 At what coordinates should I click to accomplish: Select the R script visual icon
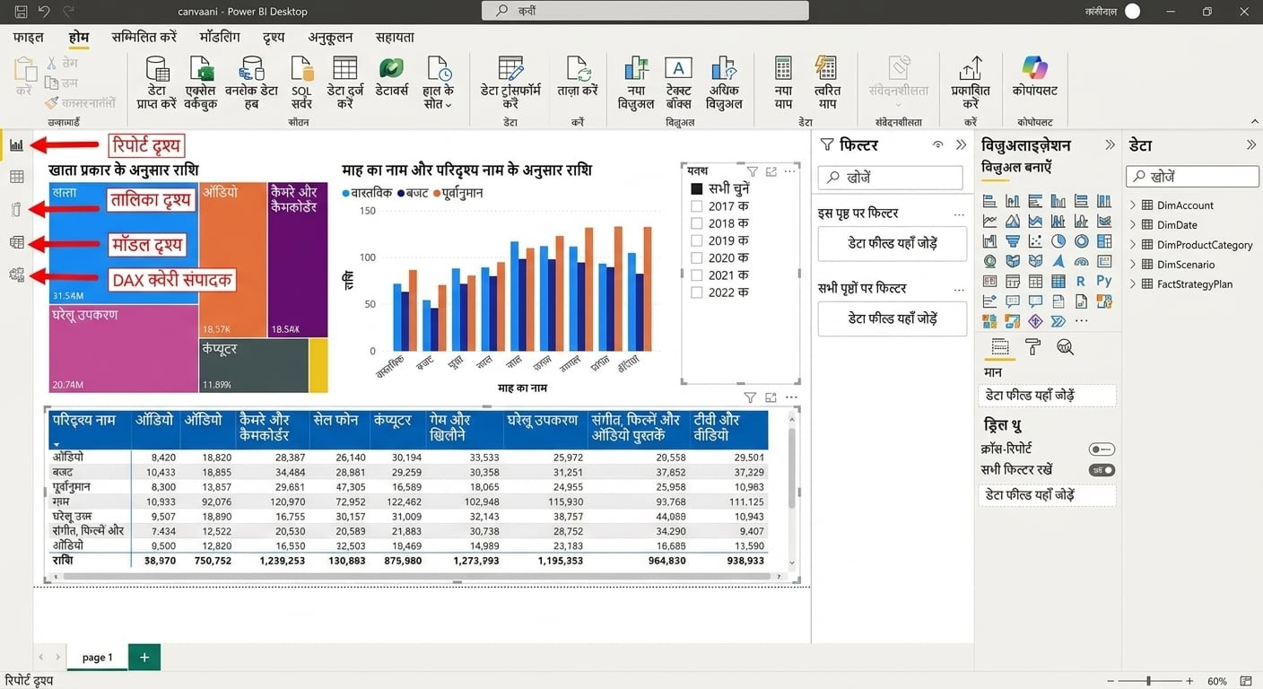coord(1082,281)
